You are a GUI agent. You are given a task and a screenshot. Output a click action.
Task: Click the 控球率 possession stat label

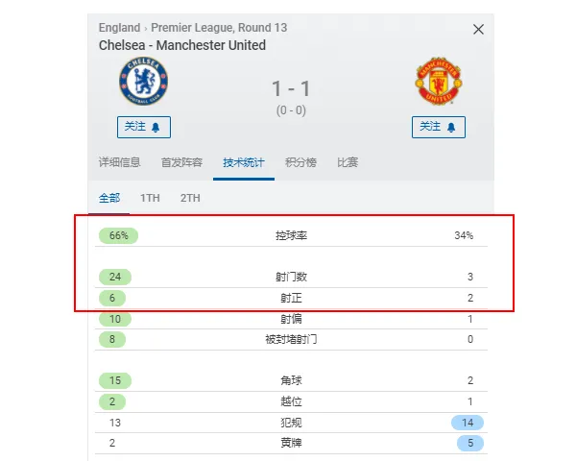291,235
